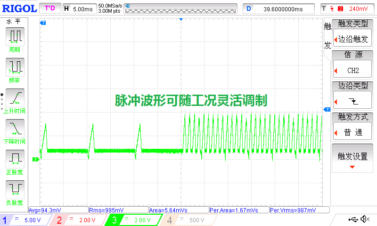
Task: Click the D 39.6000000ms delay readout
Action: click(279, 8)
